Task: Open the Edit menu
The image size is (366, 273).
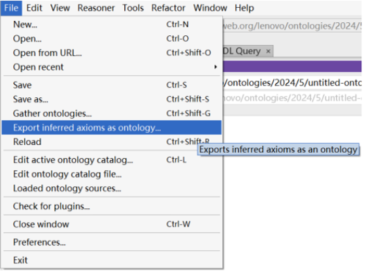Action: (x=34, y=8)
